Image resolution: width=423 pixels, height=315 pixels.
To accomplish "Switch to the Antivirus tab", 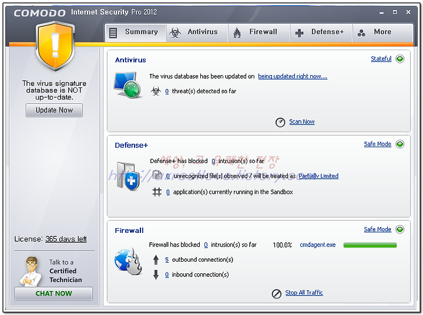I will tap(197, 33).
